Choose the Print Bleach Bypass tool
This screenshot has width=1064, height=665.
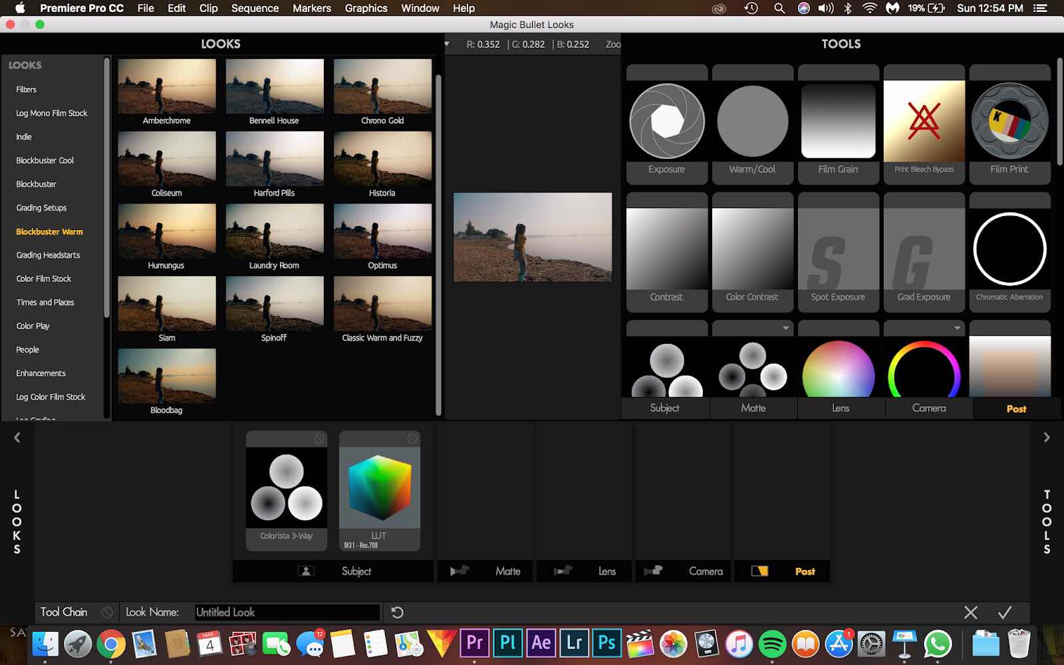click(x=924, y=124)
